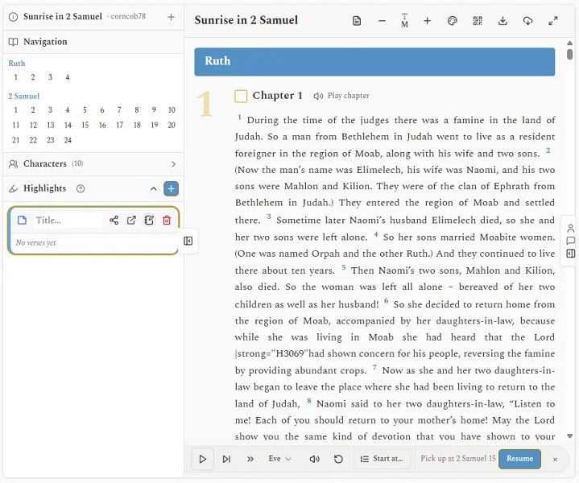Open the color theme palette icon
The width and height of the screenshot is (579, 483).
click(453, 21)
